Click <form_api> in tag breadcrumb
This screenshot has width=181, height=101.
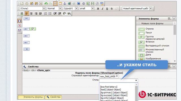(44, 70)
